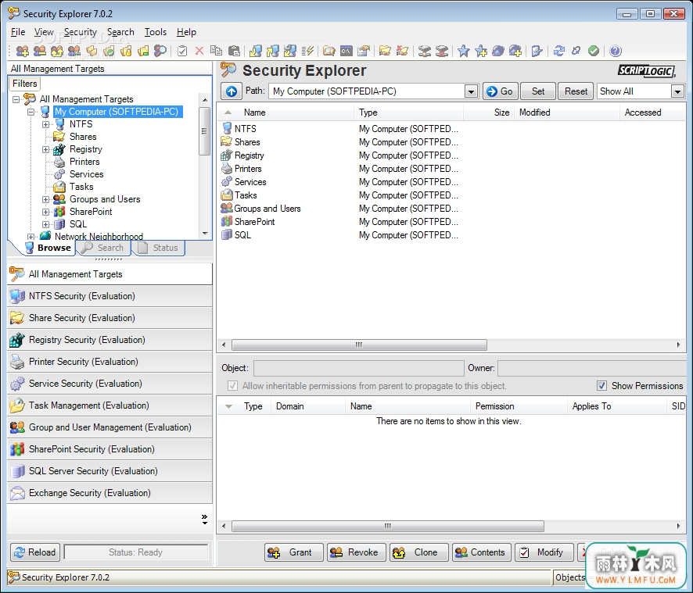The image size is (693, 593).
Task: Click the ScriptLogic logo
Action: click(x=647, y=71)
